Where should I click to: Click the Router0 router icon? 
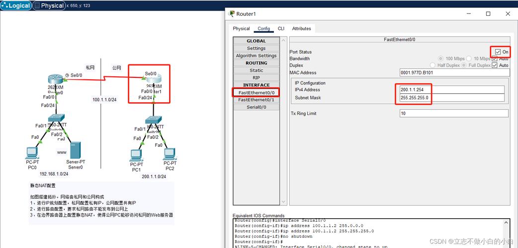click(55, 79)
